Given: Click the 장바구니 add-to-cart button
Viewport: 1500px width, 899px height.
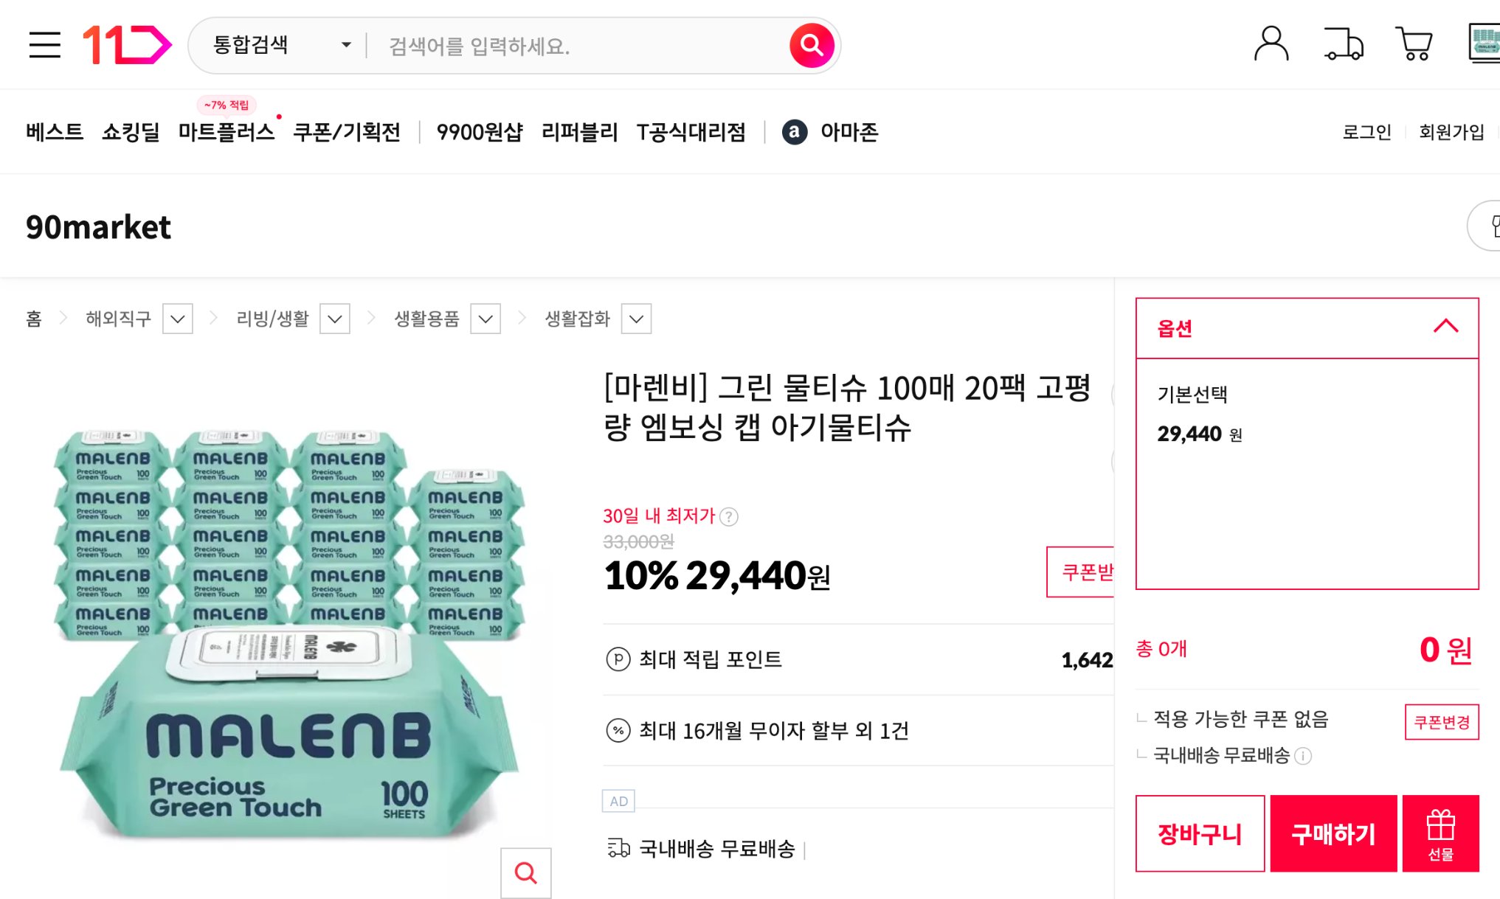Looking at the screenshot, I should tap(1200, 833).
